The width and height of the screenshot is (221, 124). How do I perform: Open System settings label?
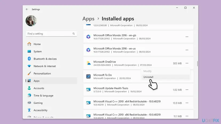pos(38,51)
